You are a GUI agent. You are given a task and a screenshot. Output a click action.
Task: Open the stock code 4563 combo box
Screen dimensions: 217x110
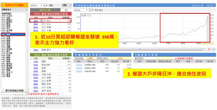(x=36, y=5)
